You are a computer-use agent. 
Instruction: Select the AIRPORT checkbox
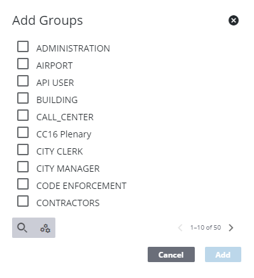click(x=23, y=64)
